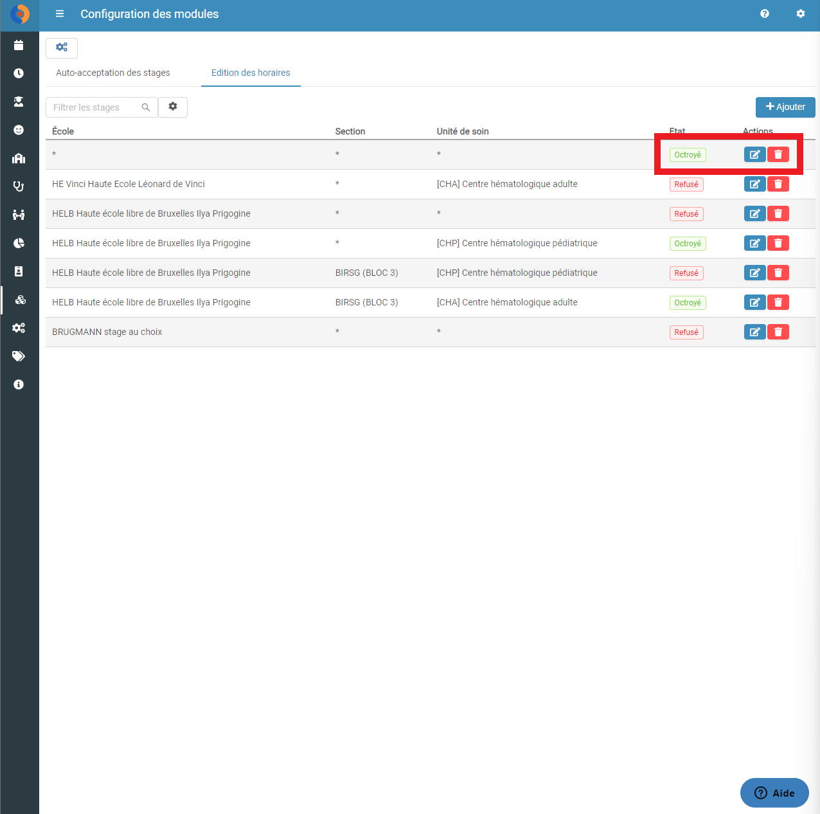Edit HELB BIRSG CHA adulte row
The width and height of the screenshot is (820, 814).
tap(754, 302)
